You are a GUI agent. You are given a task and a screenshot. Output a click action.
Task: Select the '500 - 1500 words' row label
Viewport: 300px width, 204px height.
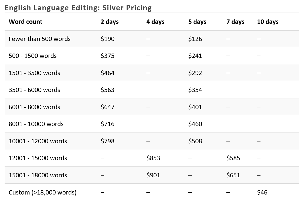click(x=33, y=56)
